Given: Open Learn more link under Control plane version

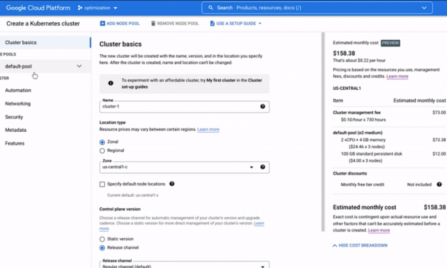Looking at the screenshot, I should tap(259, 223).
